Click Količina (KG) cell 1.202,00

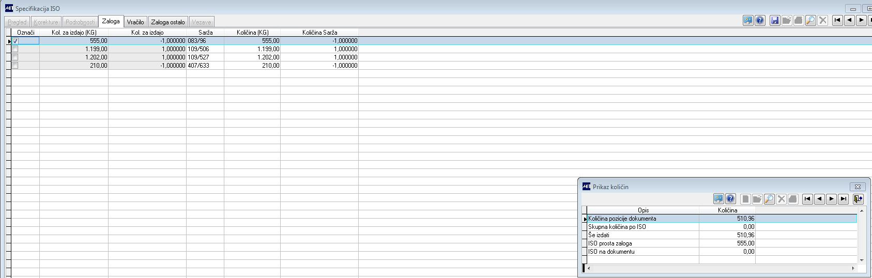(x=252, y=57)
